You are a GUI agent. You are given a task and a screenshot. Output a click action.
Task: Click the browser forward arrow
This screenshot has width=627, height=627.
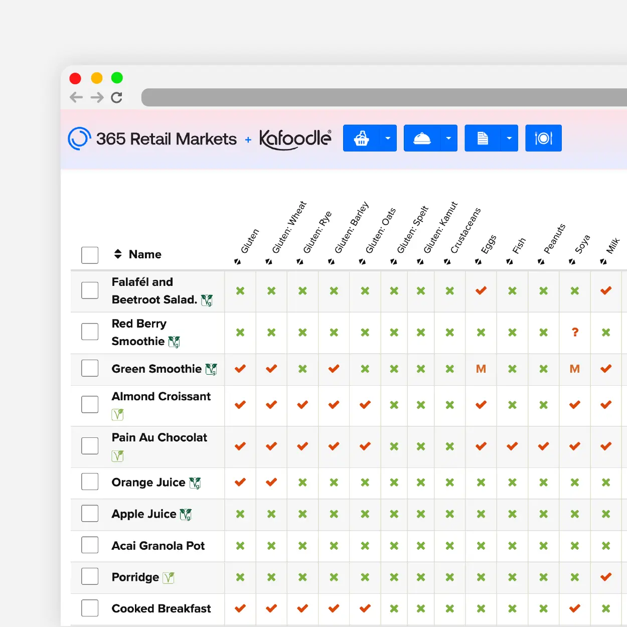point(97,97)
